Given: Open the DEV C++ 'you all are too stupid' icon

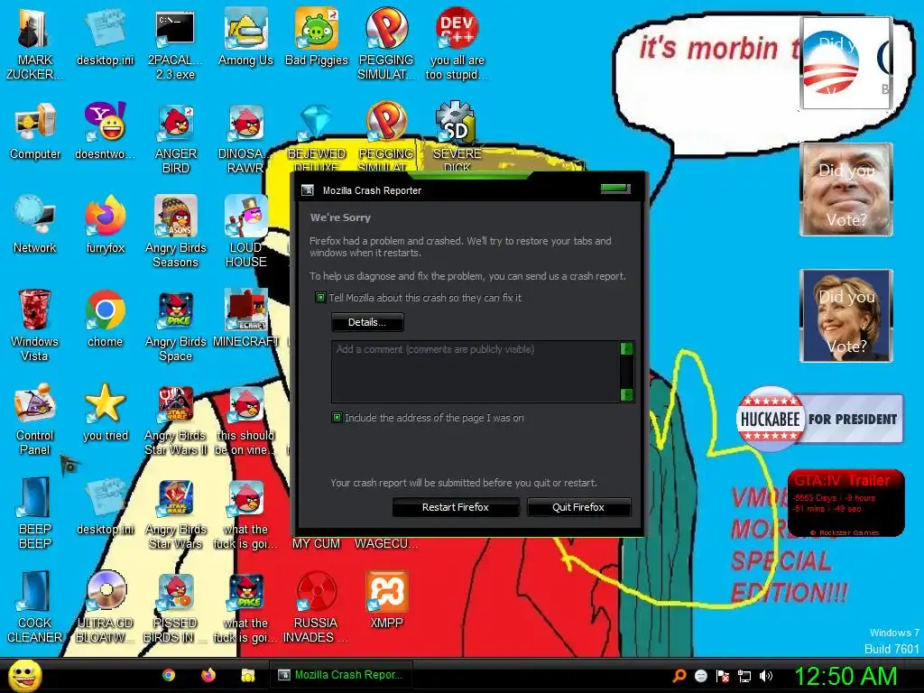Looking at the screenshot, I should pos(457,42).
